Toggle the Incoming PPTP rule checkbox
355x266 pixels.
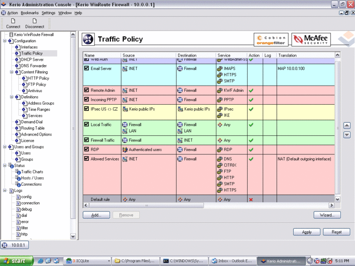coord(86,99)
